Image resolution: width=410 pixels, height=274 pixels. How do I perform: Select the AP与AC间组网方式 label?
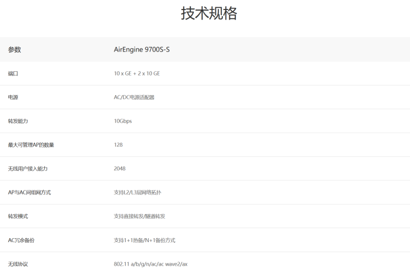[29, 192]
